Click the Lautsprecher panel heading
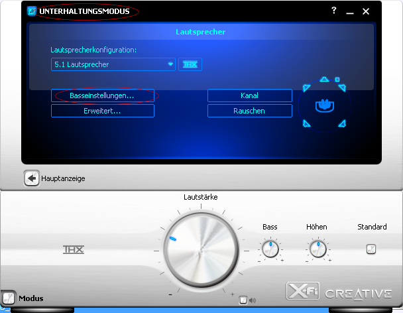The image size is (403, 313). coord(201,32)
